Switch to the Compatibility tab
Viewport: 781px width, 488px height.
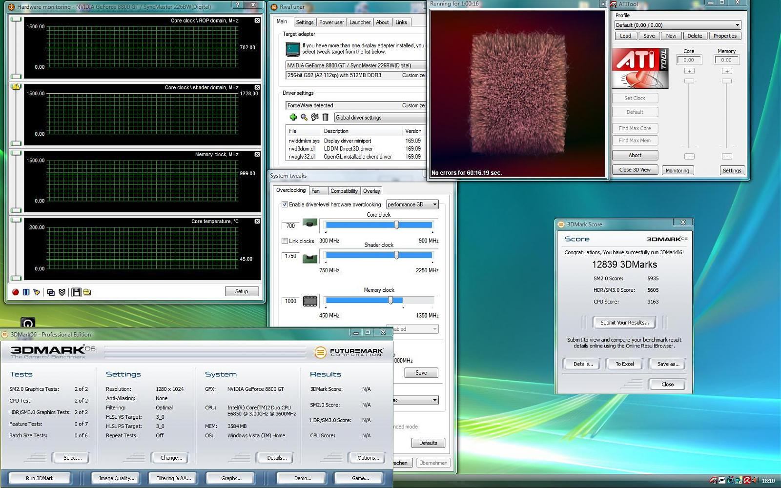(344, 191)
